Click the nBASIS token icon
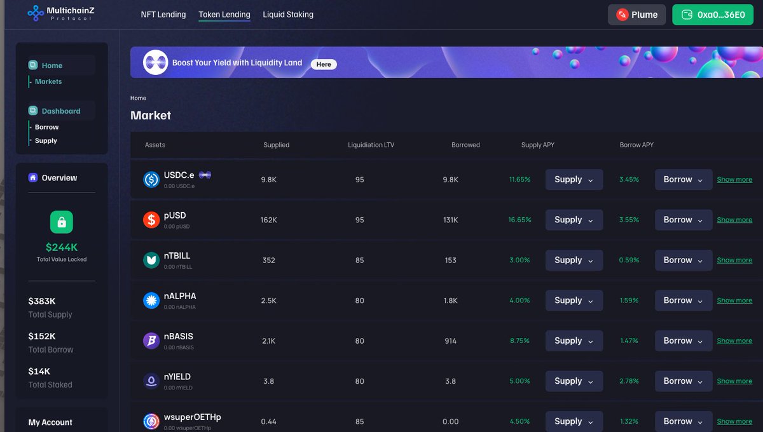 [151, 341]
